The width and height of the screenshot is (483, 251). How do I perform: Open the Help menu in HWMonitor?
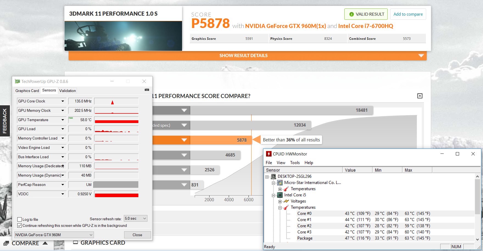309,163
